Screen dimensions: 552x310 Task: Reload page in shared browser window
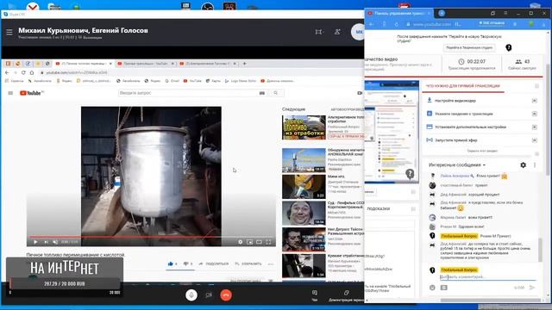(23, 72)
